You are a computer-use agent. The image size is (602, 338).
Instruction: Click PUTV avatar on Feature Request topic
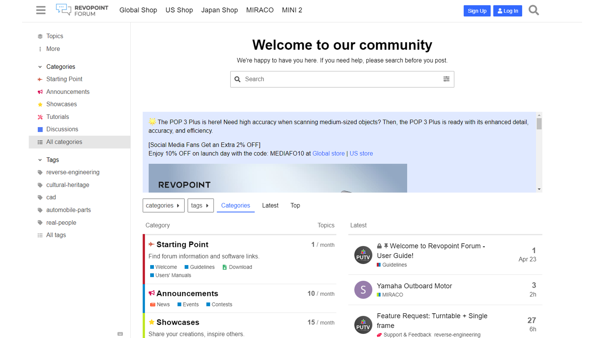pyautogui.click(x=363, y=325)
